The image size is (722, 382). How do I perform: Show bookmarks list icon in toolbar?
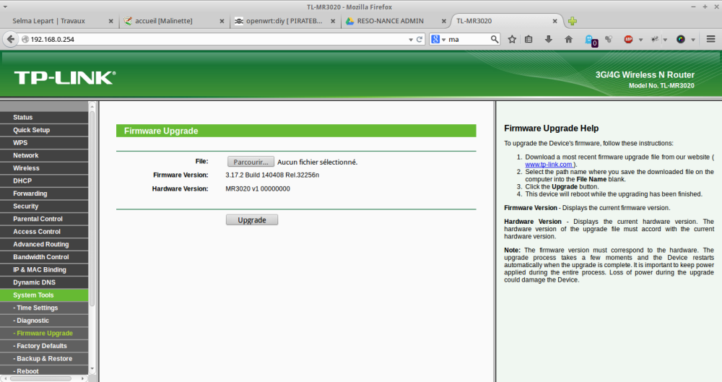coord(529,40)
